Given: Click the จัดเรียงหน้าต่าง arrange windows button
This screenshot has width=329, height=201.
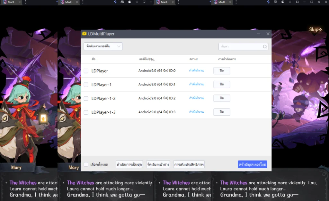Looking at the screenshot, I should tap(158, 164).
